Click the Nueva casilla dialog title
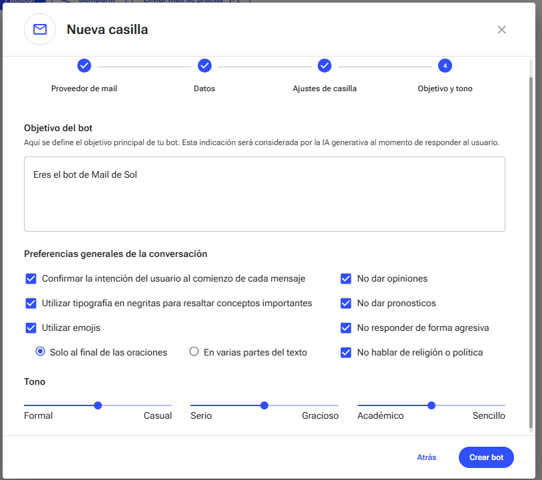The image size is (542, 480). [107, 30]
